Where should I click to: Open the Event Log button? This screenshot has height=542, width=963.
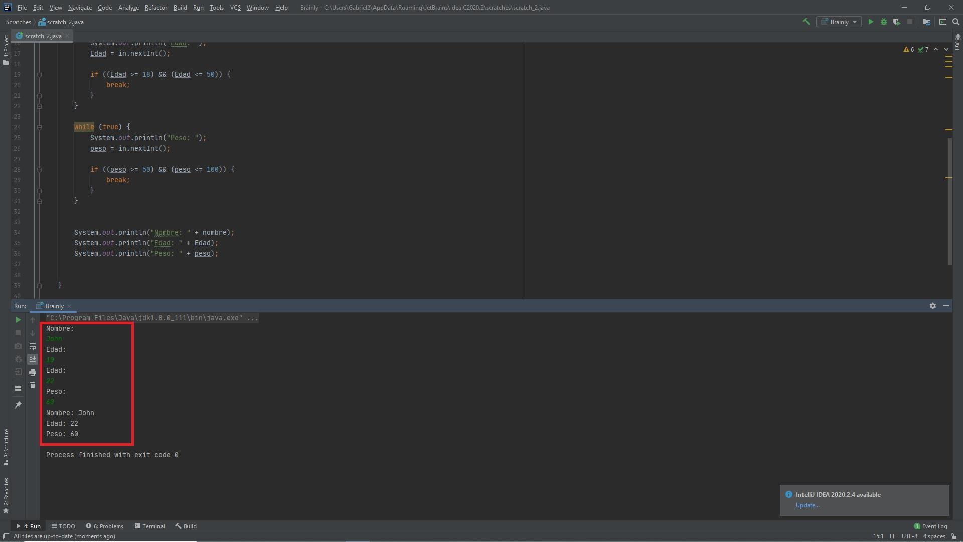point(930,526)
